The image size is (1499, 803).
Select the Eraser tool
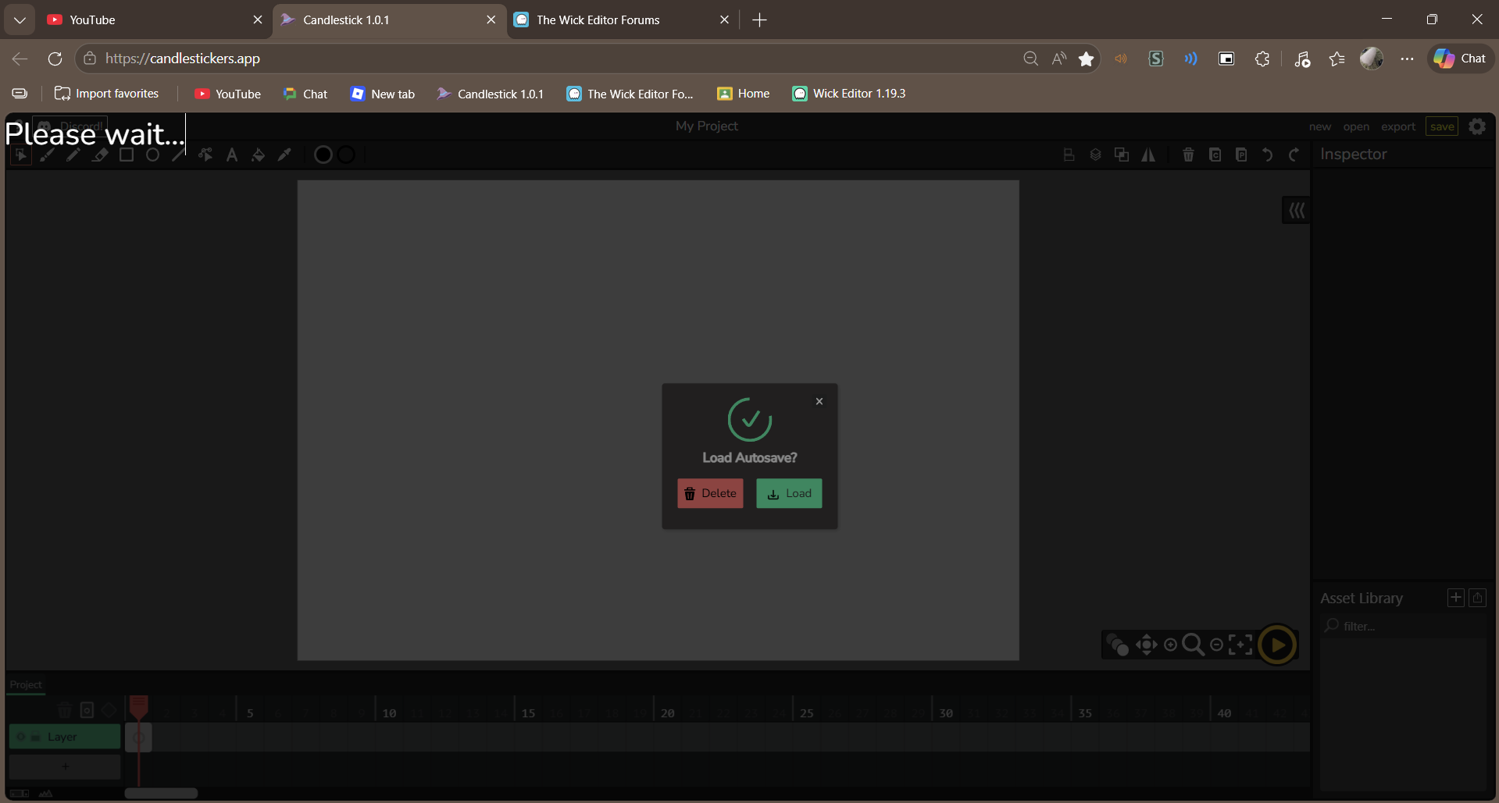(99, 155)
